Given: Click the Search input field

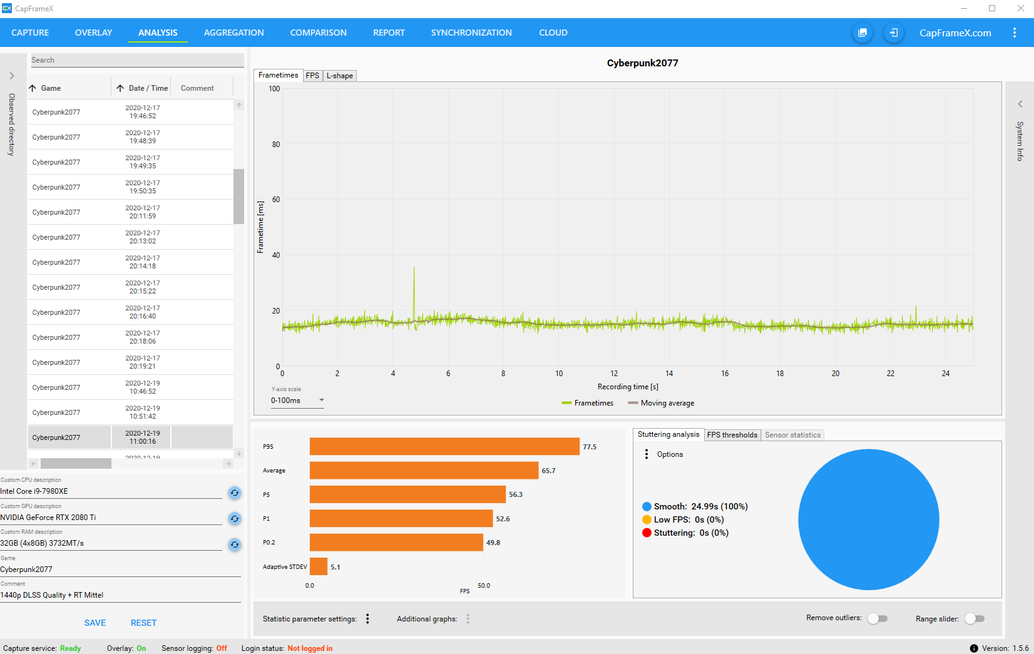Looking at the screenshot, I should [137, 60].
